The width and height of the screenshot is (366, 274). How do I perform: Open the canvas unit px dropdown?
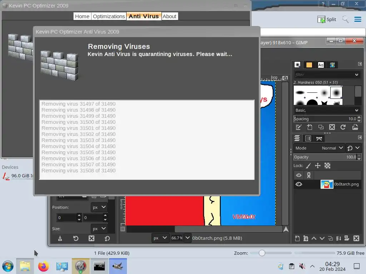pos(160,238)
